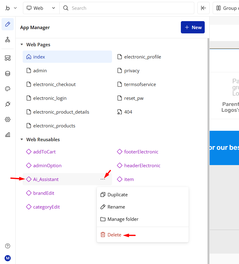The image size is (239, 264).
Task: Collapse the App Manager panel arrow
Action: coord(204,8)
